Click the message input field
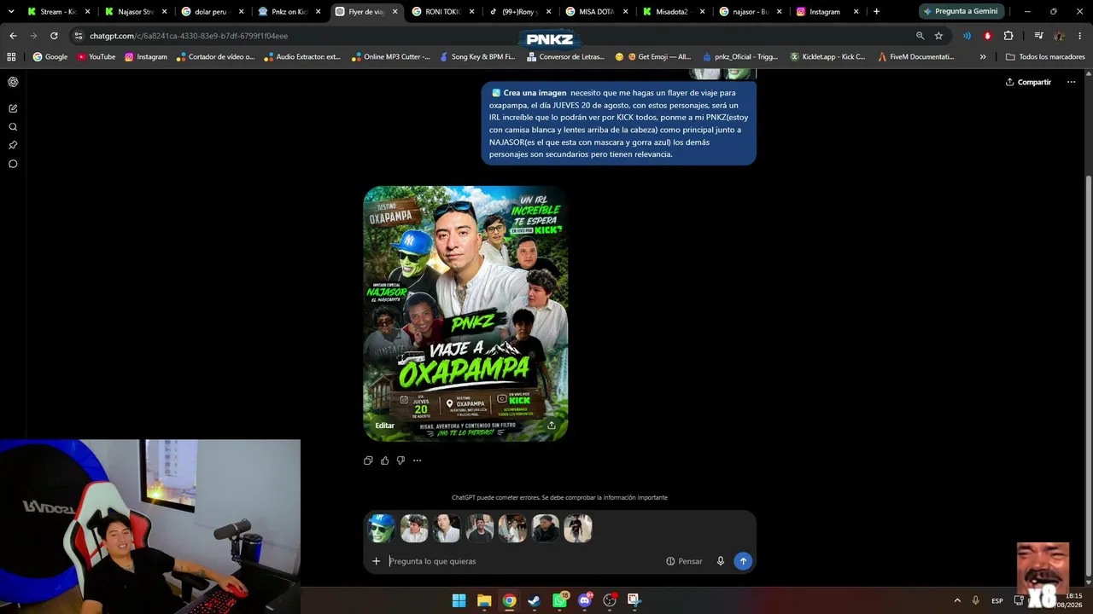This screenshot has height=614, width=1093. pos(523,561)
